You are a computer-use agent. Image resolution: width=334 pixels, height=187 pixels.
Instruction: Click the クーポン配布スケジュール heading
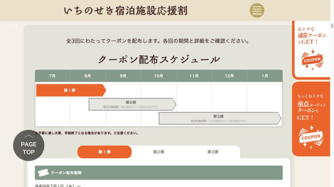tap(159, 60)
